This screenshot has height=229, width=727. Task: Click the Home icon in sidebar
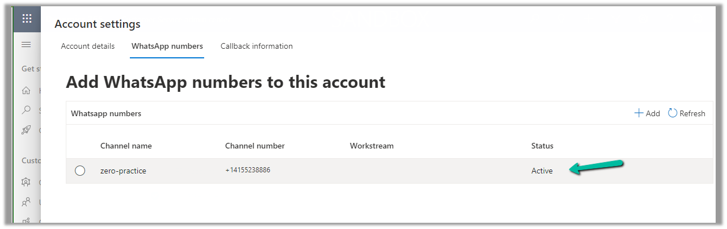pyautogui.click(x=26, y=90)
